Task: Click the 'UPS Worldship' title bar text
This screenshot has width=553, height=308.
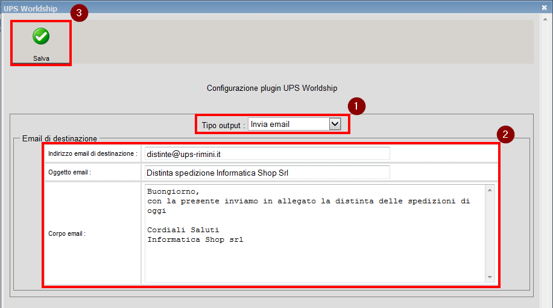Action: (31, 8)
